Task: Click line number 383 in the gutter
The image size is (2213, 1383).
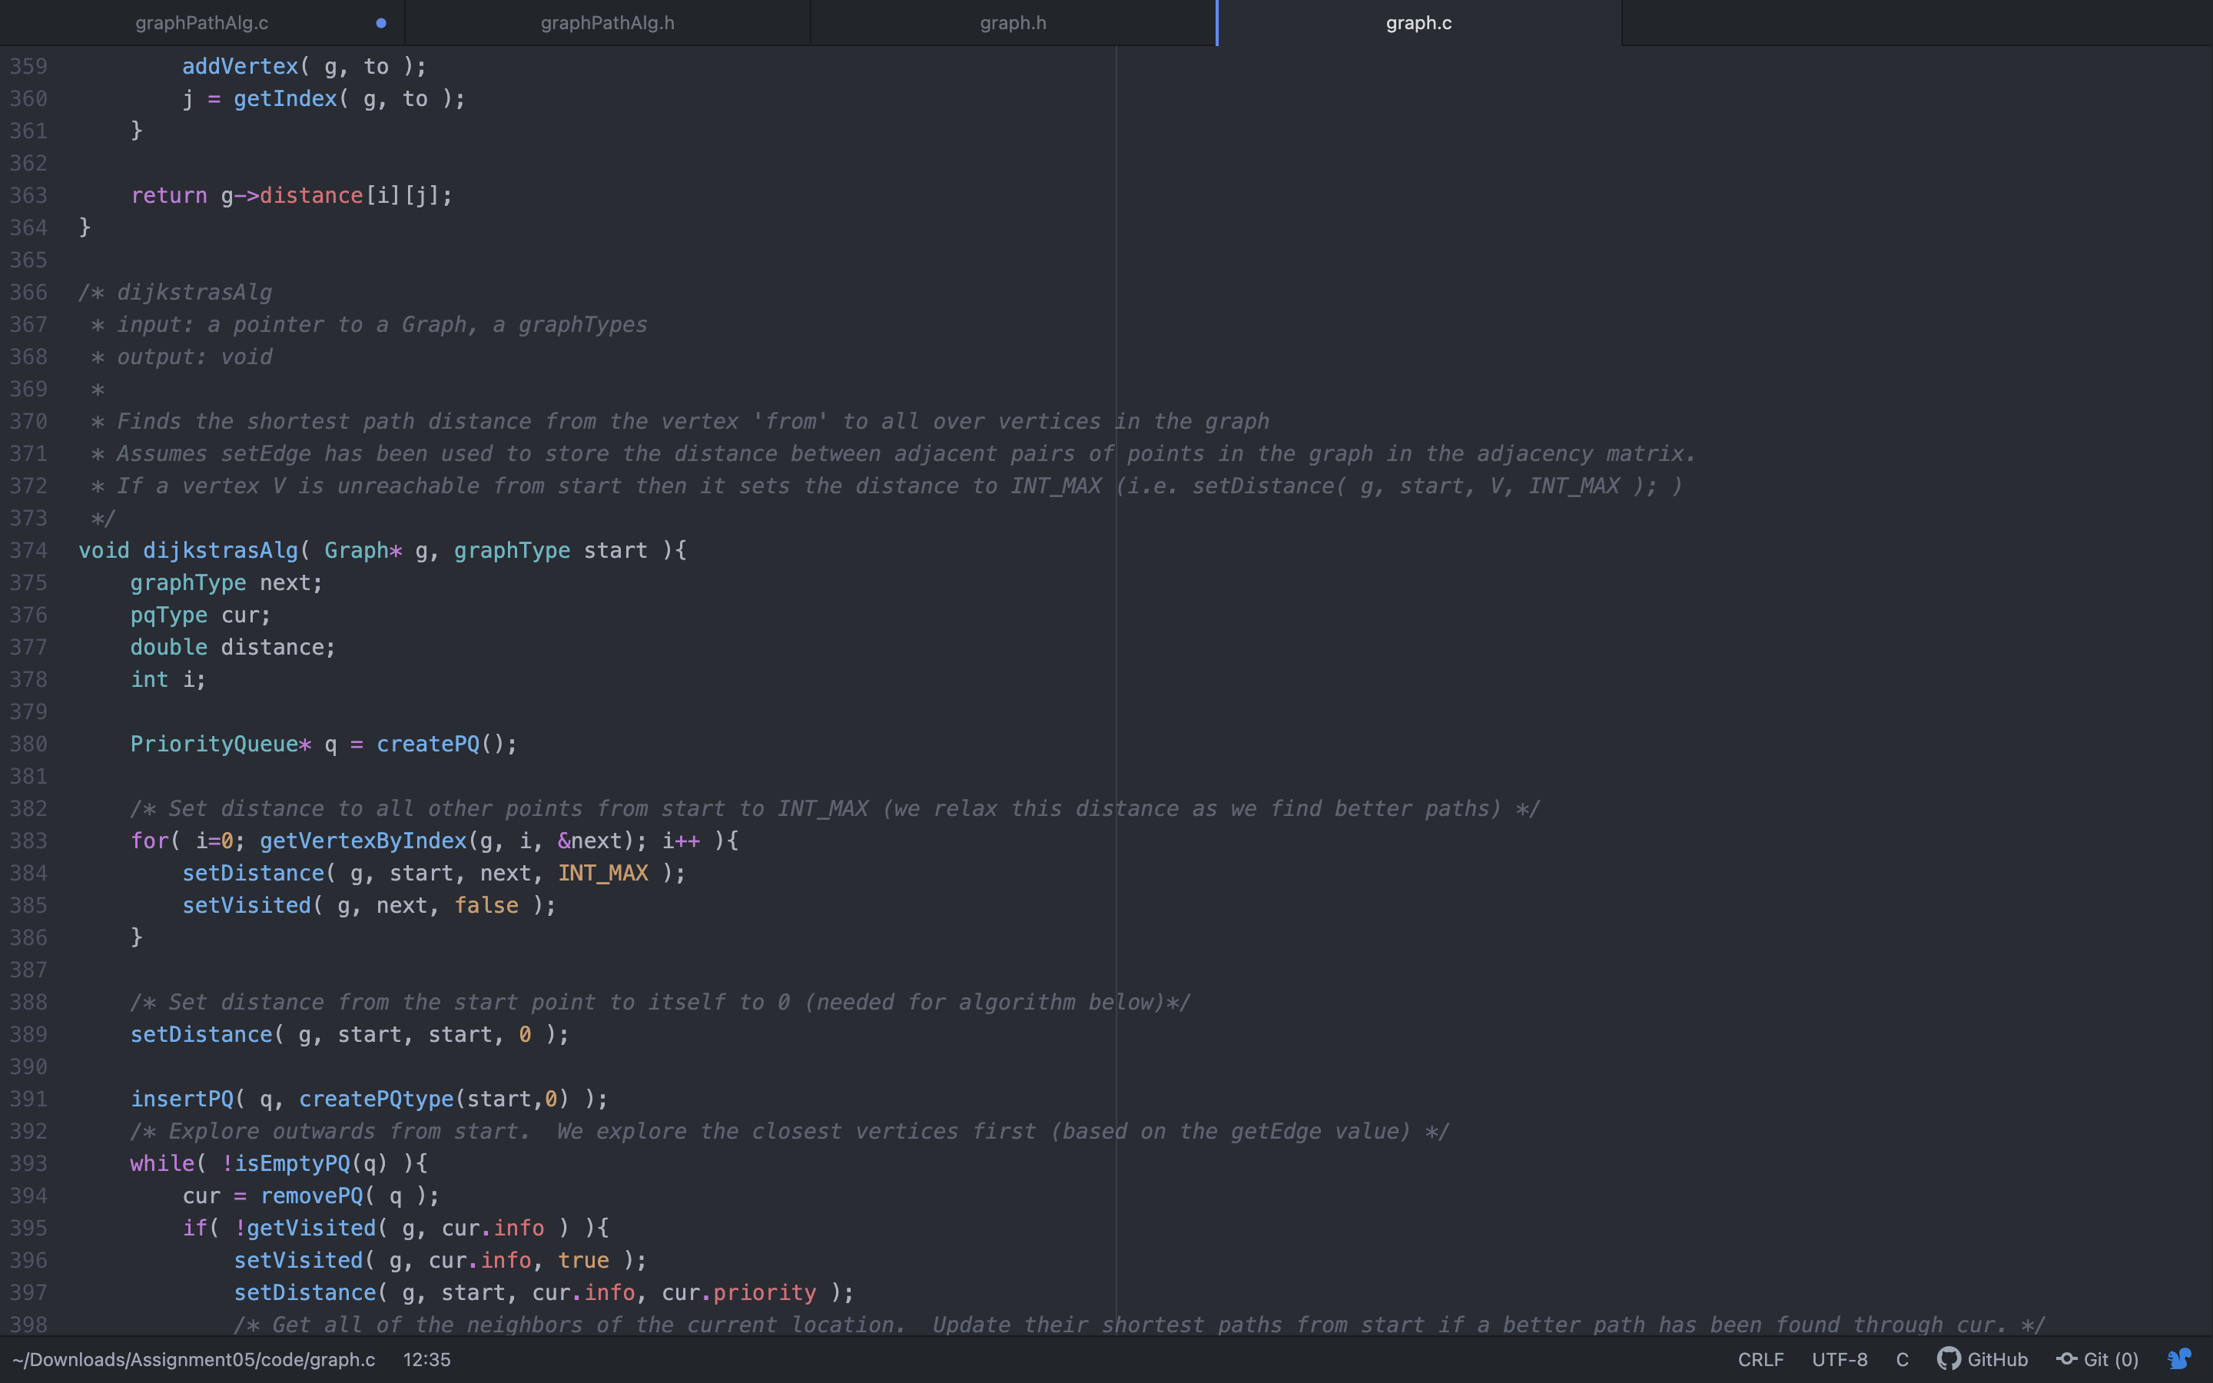Action: coord(28,841)
